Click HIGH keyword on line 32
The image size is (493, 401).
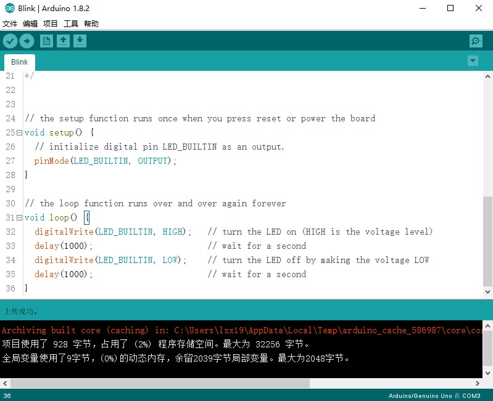[x=172, y=232]
